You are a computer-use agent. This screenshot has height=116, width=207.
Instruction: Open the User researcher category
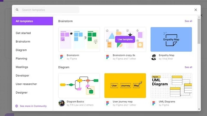tap(26, 84)
